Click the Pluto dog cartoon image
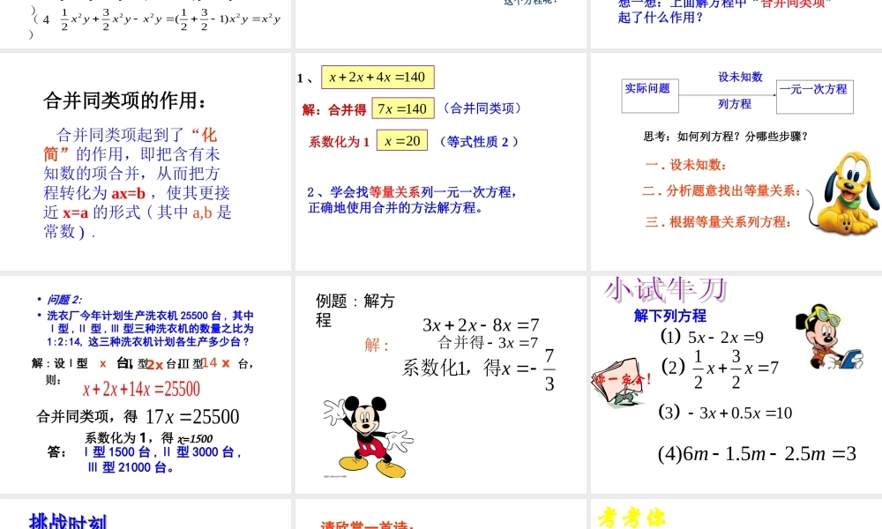Viewport: 882px width, 529px height. (x=844, y=193)
